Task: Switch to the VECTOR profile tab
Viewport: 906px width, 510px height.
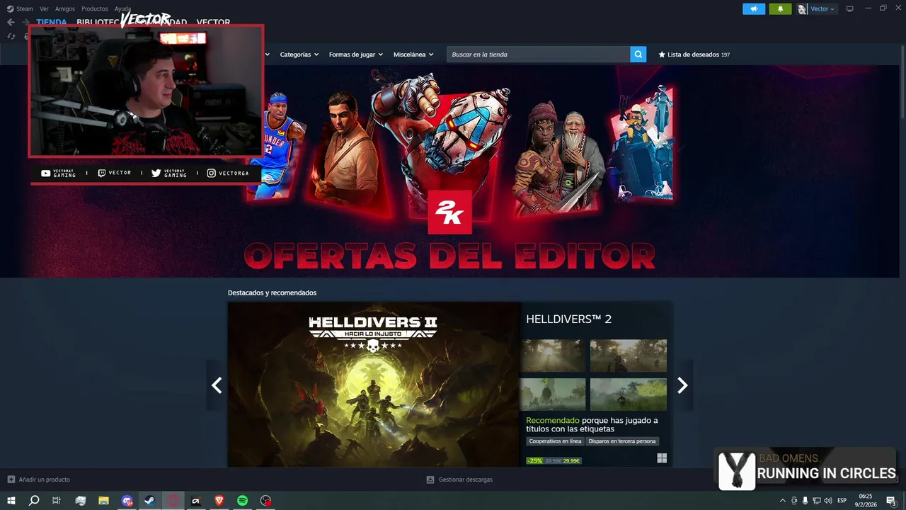Action: coord(213,23)
